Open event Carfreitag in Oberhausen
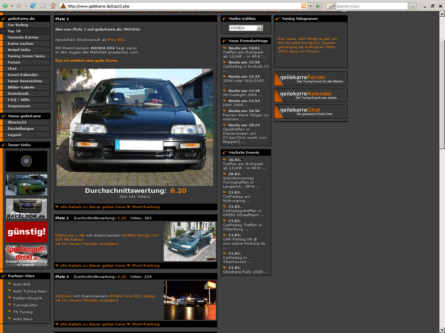This screenshot has height=333, width=445. click(237, 260)
